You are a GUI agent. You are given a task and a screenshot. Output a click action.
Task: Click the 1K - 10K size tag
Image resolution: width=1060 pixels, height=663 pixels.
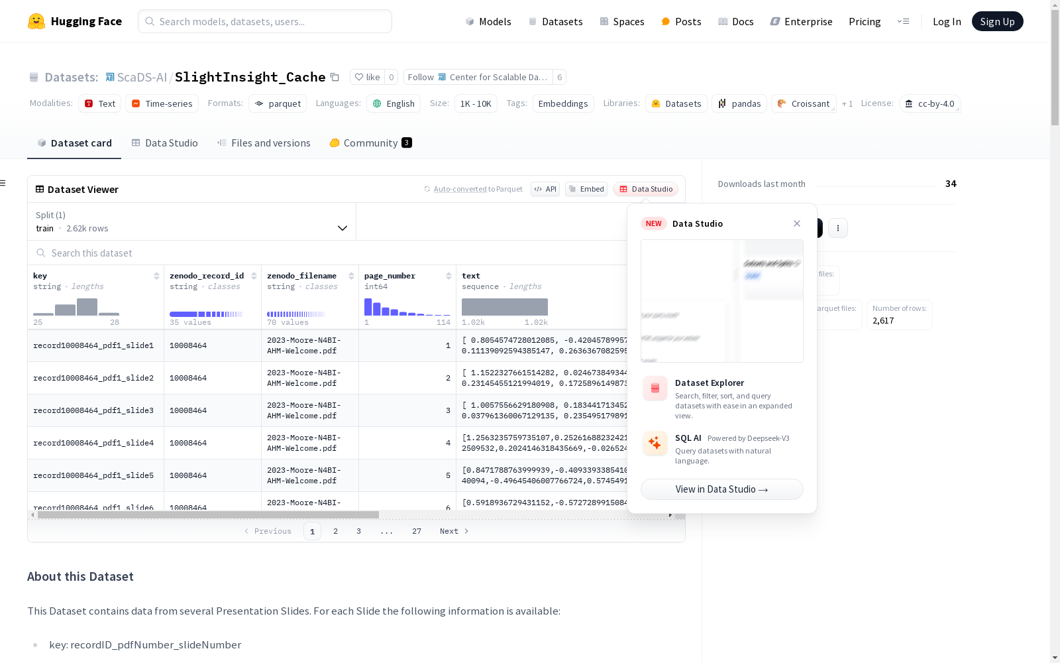(476, 103)
